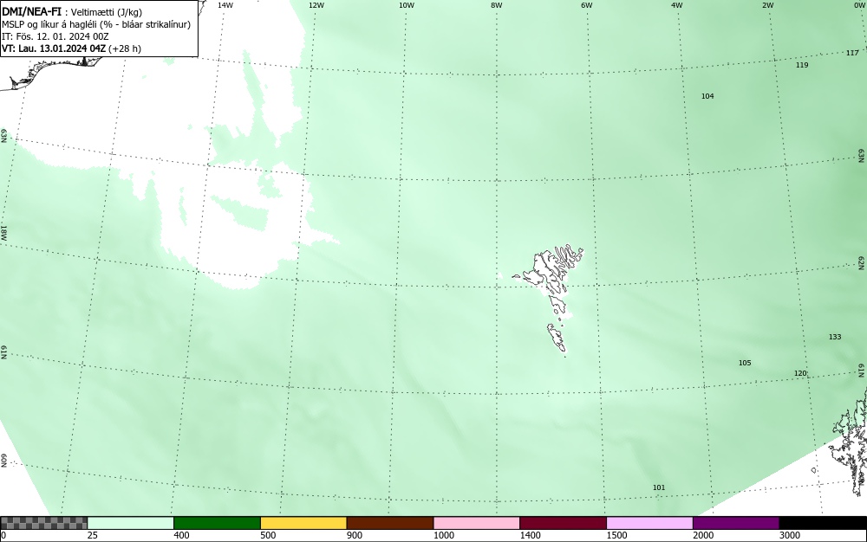Image resolution: width=867 pixels, height=542 pixels.
Task: Click the map value '105'
Action: tap(745, 363)
